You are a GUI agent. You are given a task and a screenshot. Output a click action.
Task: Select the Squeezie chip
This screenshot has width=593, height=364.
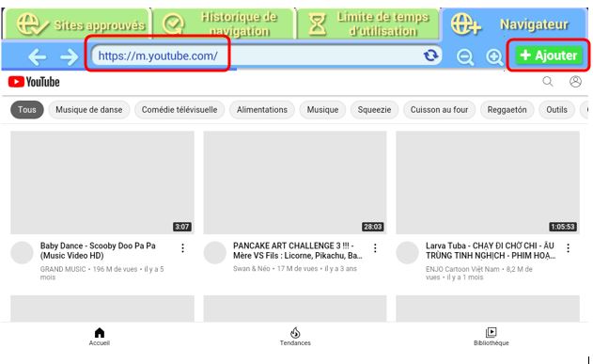tap(374, 110)
